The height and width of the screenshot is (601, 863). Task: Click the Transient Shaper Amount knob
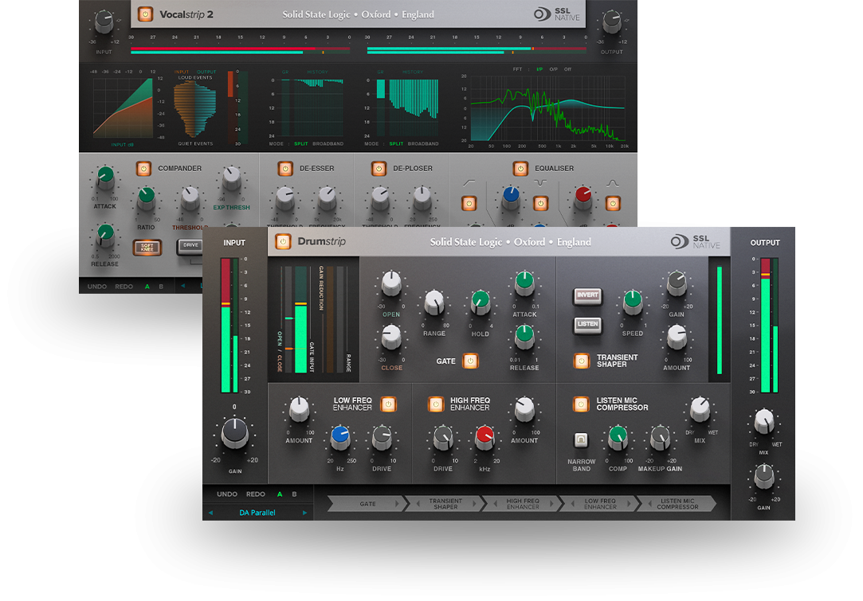[x=677, y=337]
